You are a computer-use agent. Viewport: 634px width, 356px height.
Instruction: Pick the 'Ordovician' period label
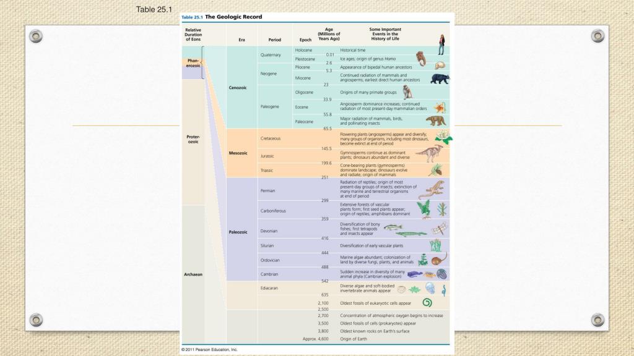click(x=270, y=260)
